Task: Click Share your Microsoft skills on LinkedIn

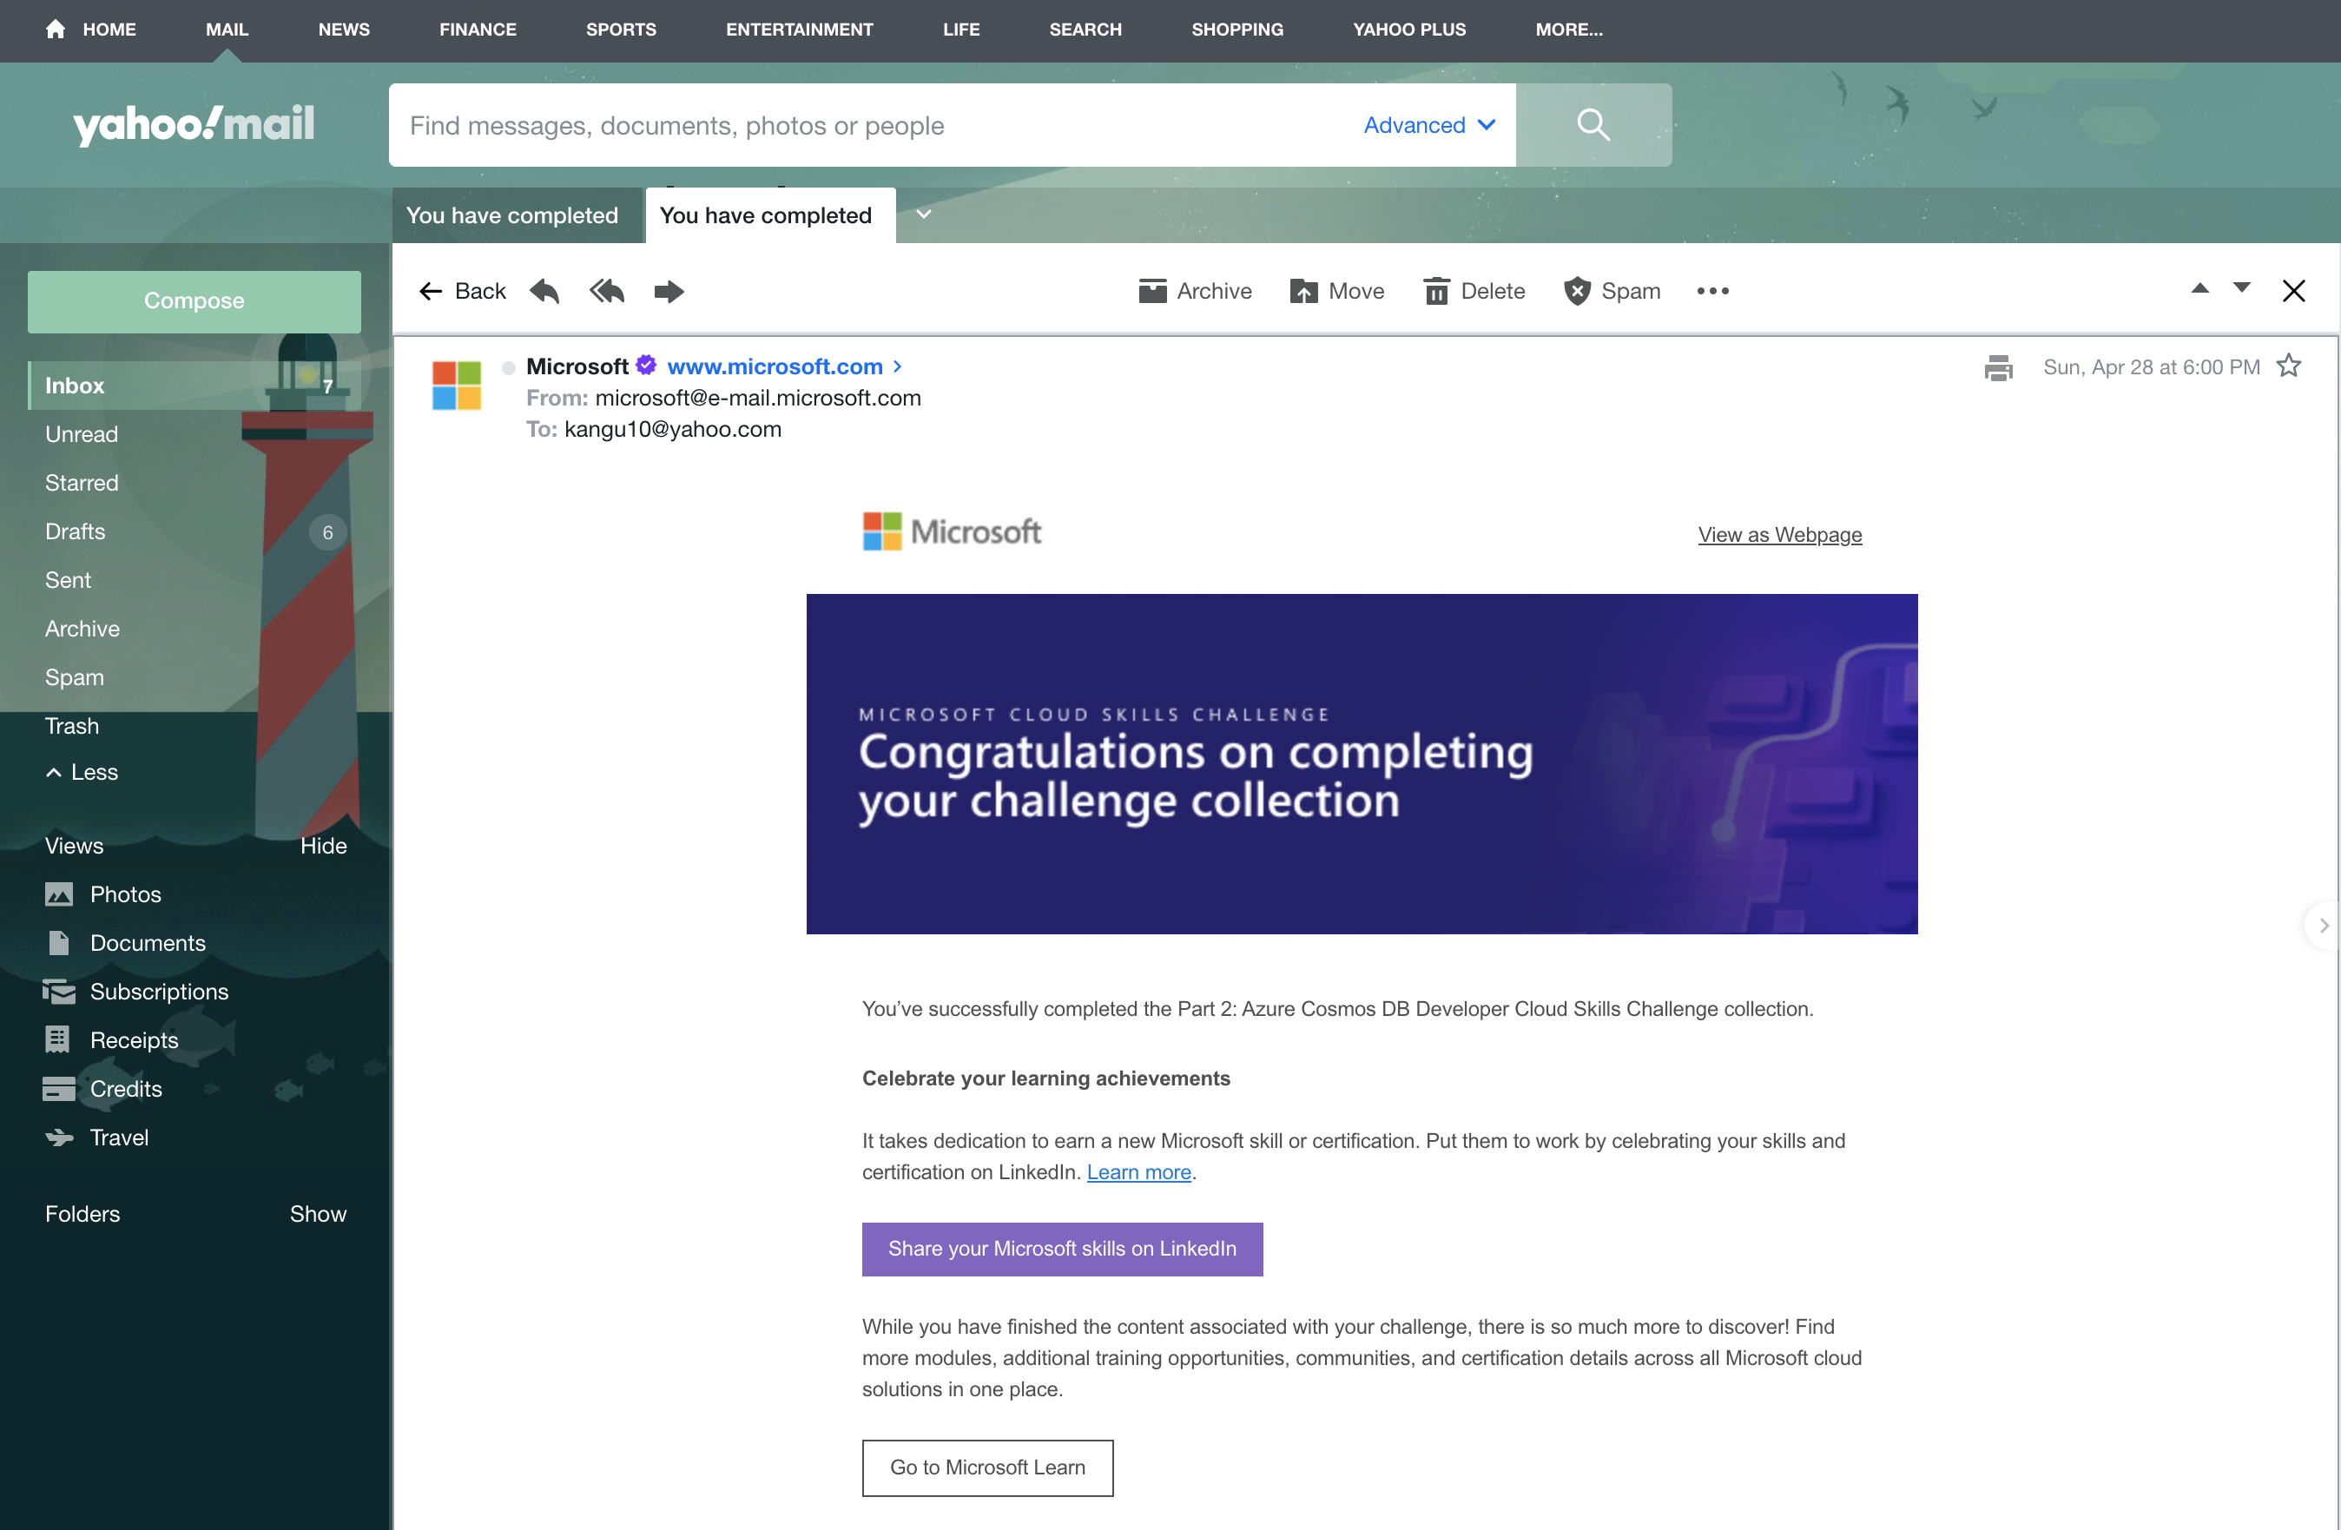Action: pos(1061,1249)
